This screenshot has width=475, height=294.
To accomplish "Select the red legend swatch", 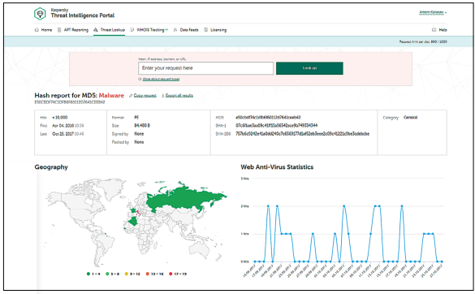I will click(x=171, y=274).
